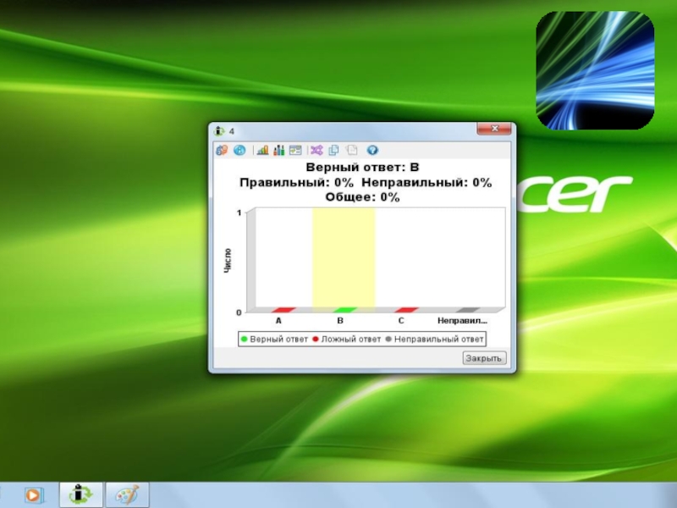Image resolution: width=677 pixels, height=508 pixels.
Task: Click the copy icon in the toolbar
Action: [333, 150]
